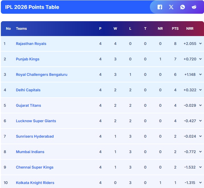Image resolution: width=204 pixels, height=188 pixels.
Task: Share the table on Reddit
Action: [x=194, y=7]
